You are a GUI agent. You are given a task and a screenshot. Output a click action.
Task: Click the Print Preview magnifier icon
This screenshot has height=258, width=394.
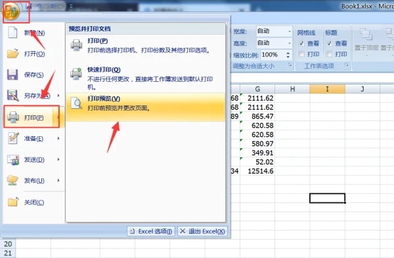pos(76,103)
